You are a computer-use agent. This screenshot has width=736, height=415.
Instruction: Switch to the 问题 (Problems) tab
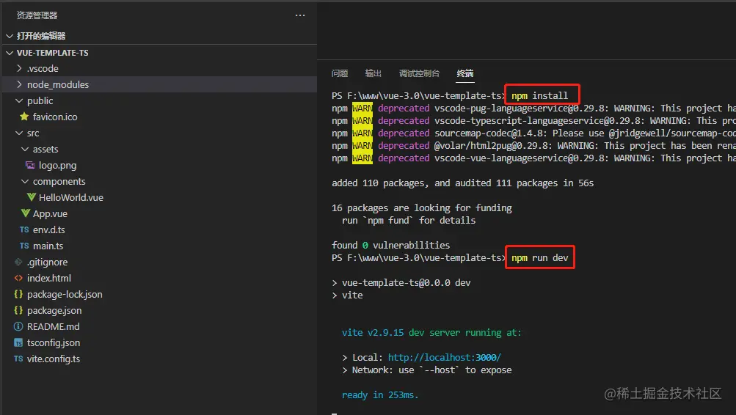(339, 73)
